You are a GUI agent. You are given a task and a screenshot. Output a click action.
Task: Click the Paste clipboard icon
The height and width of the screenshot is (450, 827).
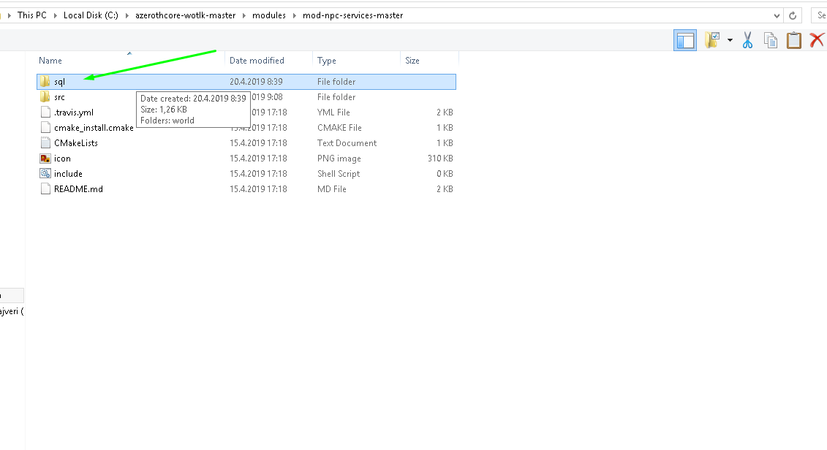coord(794,40)
